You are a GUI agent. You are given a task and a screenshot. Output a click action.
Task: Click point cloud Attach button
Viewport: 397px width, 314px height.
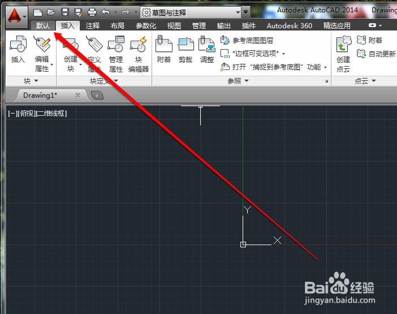369,40
